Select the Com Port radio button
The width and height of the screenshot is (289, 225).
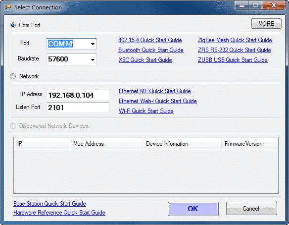coord(13,25)
